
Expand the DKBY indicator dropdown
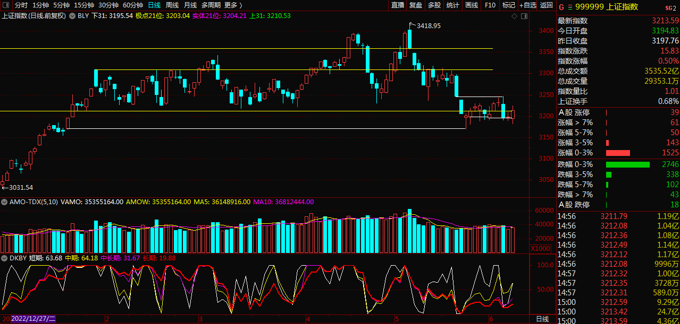(x=4, y=258)
